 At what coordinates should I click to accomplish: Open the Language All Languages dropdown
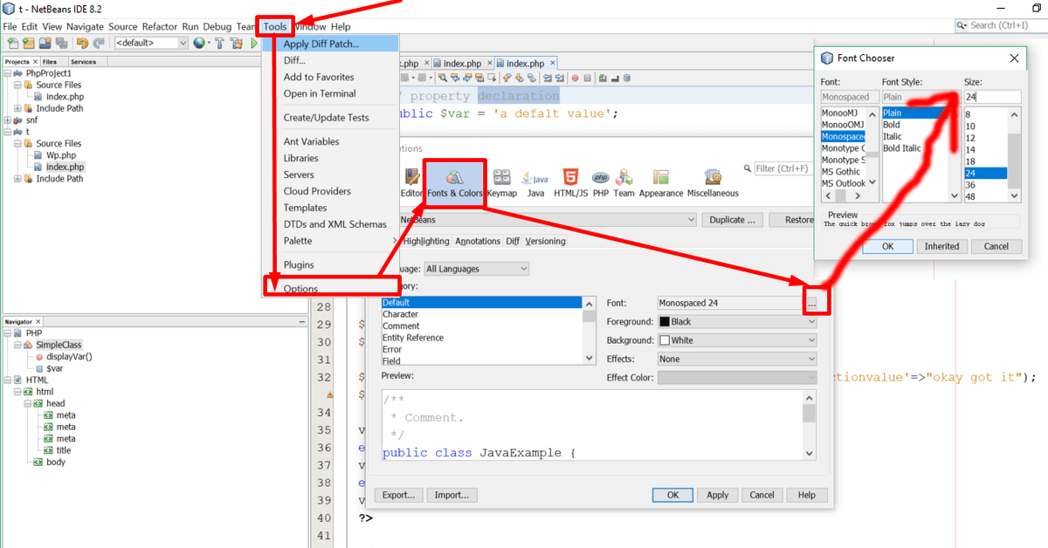pyautogui.click(x=476, y=269)
